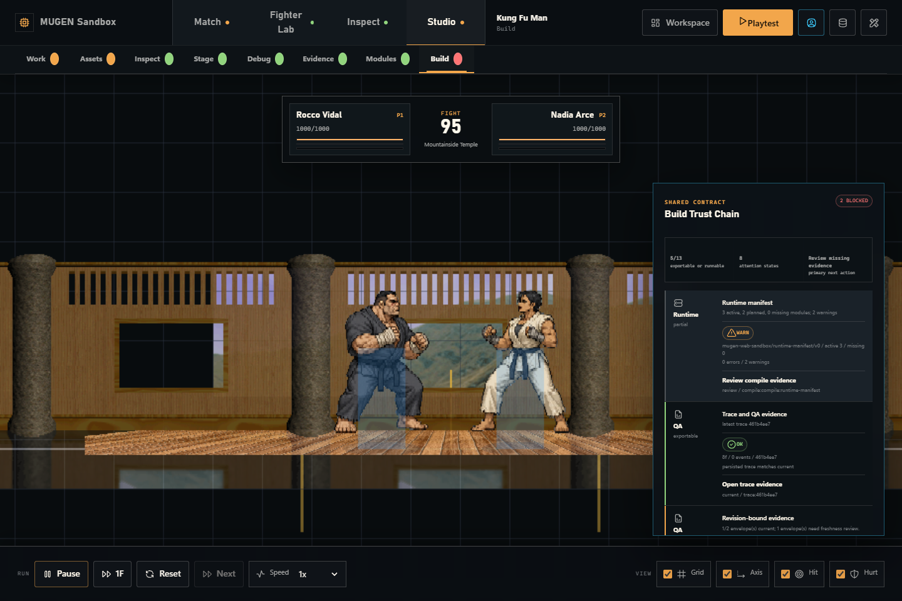This screenshot has height=601, width=902.
Task: Toggle the Hit boxes checkbox
Action: [785, 574]
